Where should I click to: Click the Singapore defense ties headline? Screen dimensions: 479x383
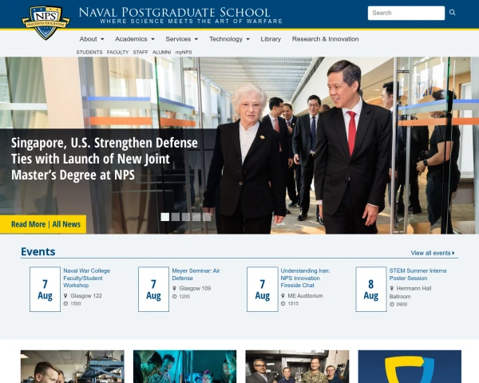[105, 159]
